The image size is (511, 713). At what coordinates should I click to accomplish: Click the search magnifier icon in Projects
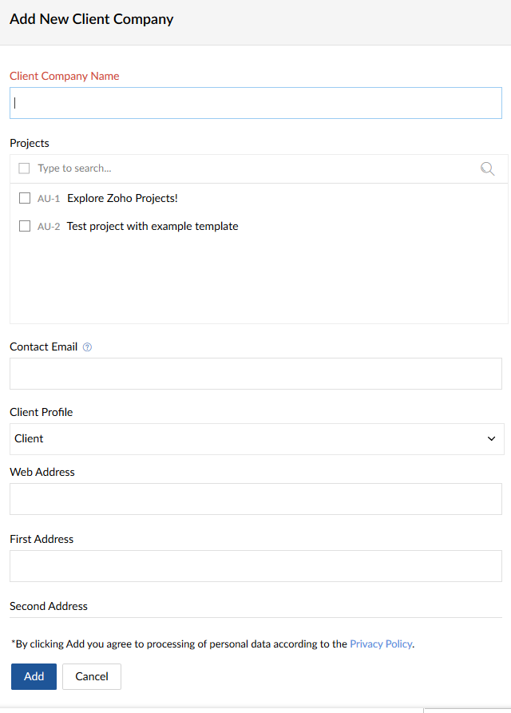487,168
